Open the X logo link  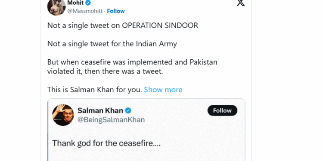(240, 3)
